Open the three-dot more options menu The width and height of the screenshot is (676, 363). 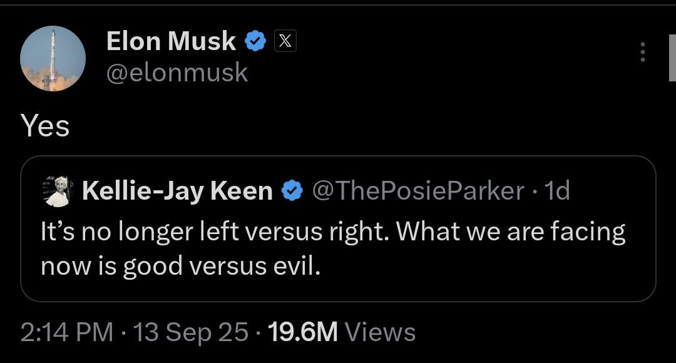tap(642, 53)
